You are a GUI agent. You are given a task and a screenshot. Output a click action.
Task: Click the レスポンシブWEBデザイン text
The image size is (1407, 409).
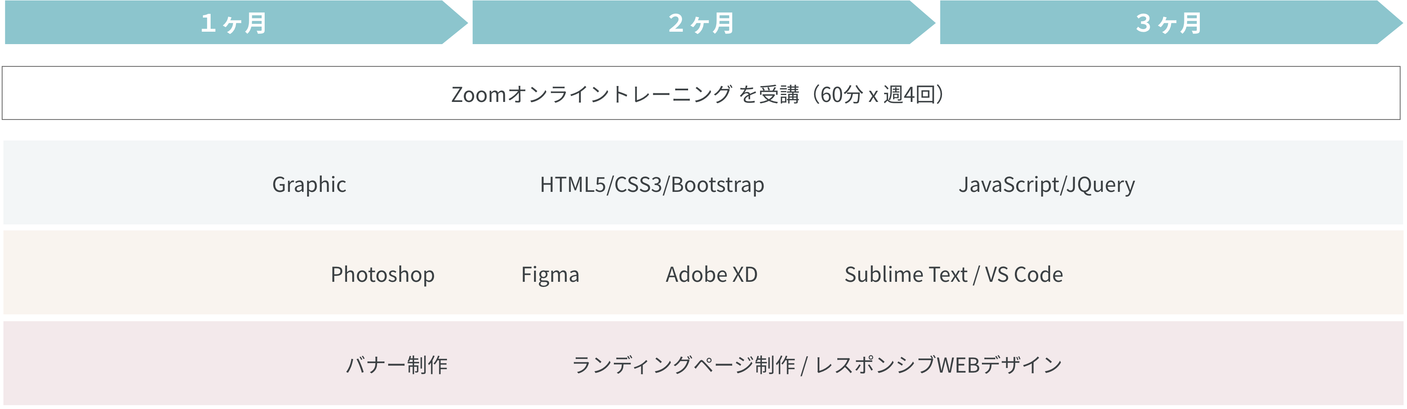[939, 365]
